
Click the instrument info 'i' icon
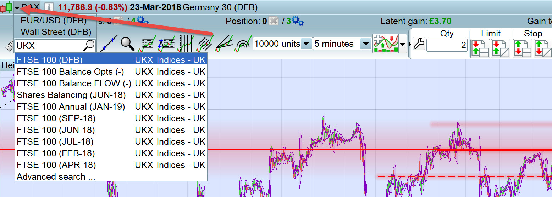tap(49, 7)
